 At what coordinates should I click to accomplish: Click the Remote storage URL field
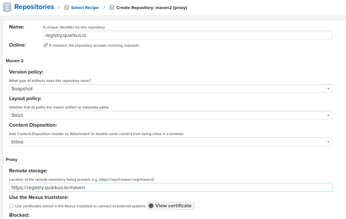click(x=171, y=187)
